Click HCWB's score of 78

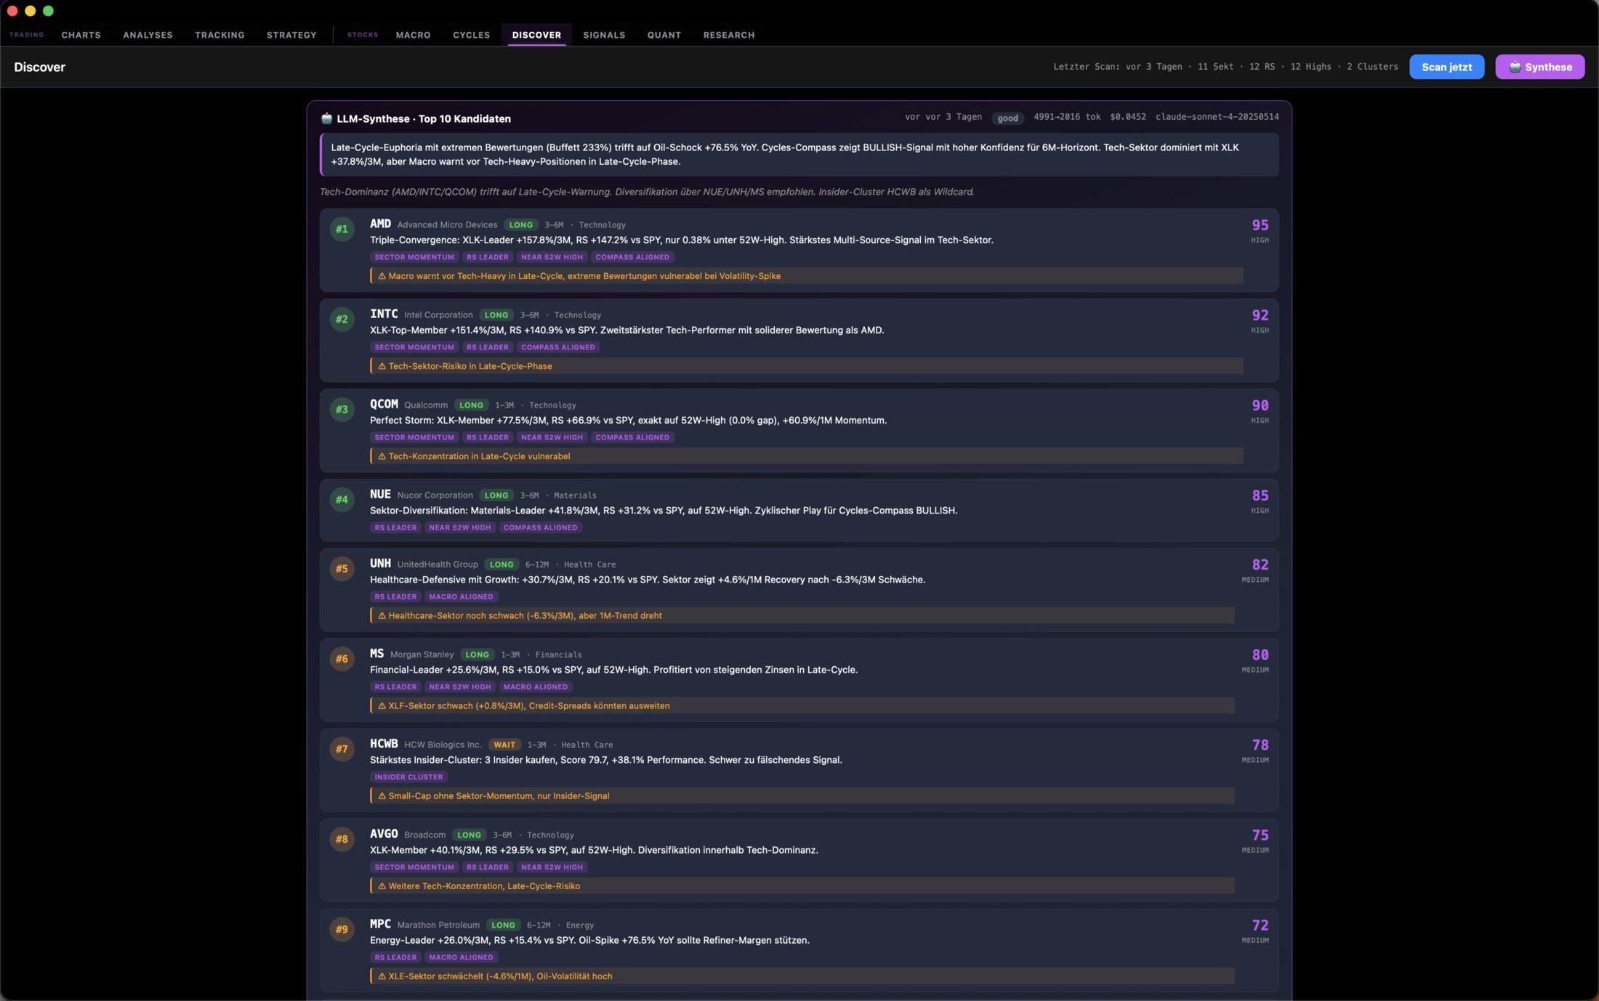tap(1260, 745)
